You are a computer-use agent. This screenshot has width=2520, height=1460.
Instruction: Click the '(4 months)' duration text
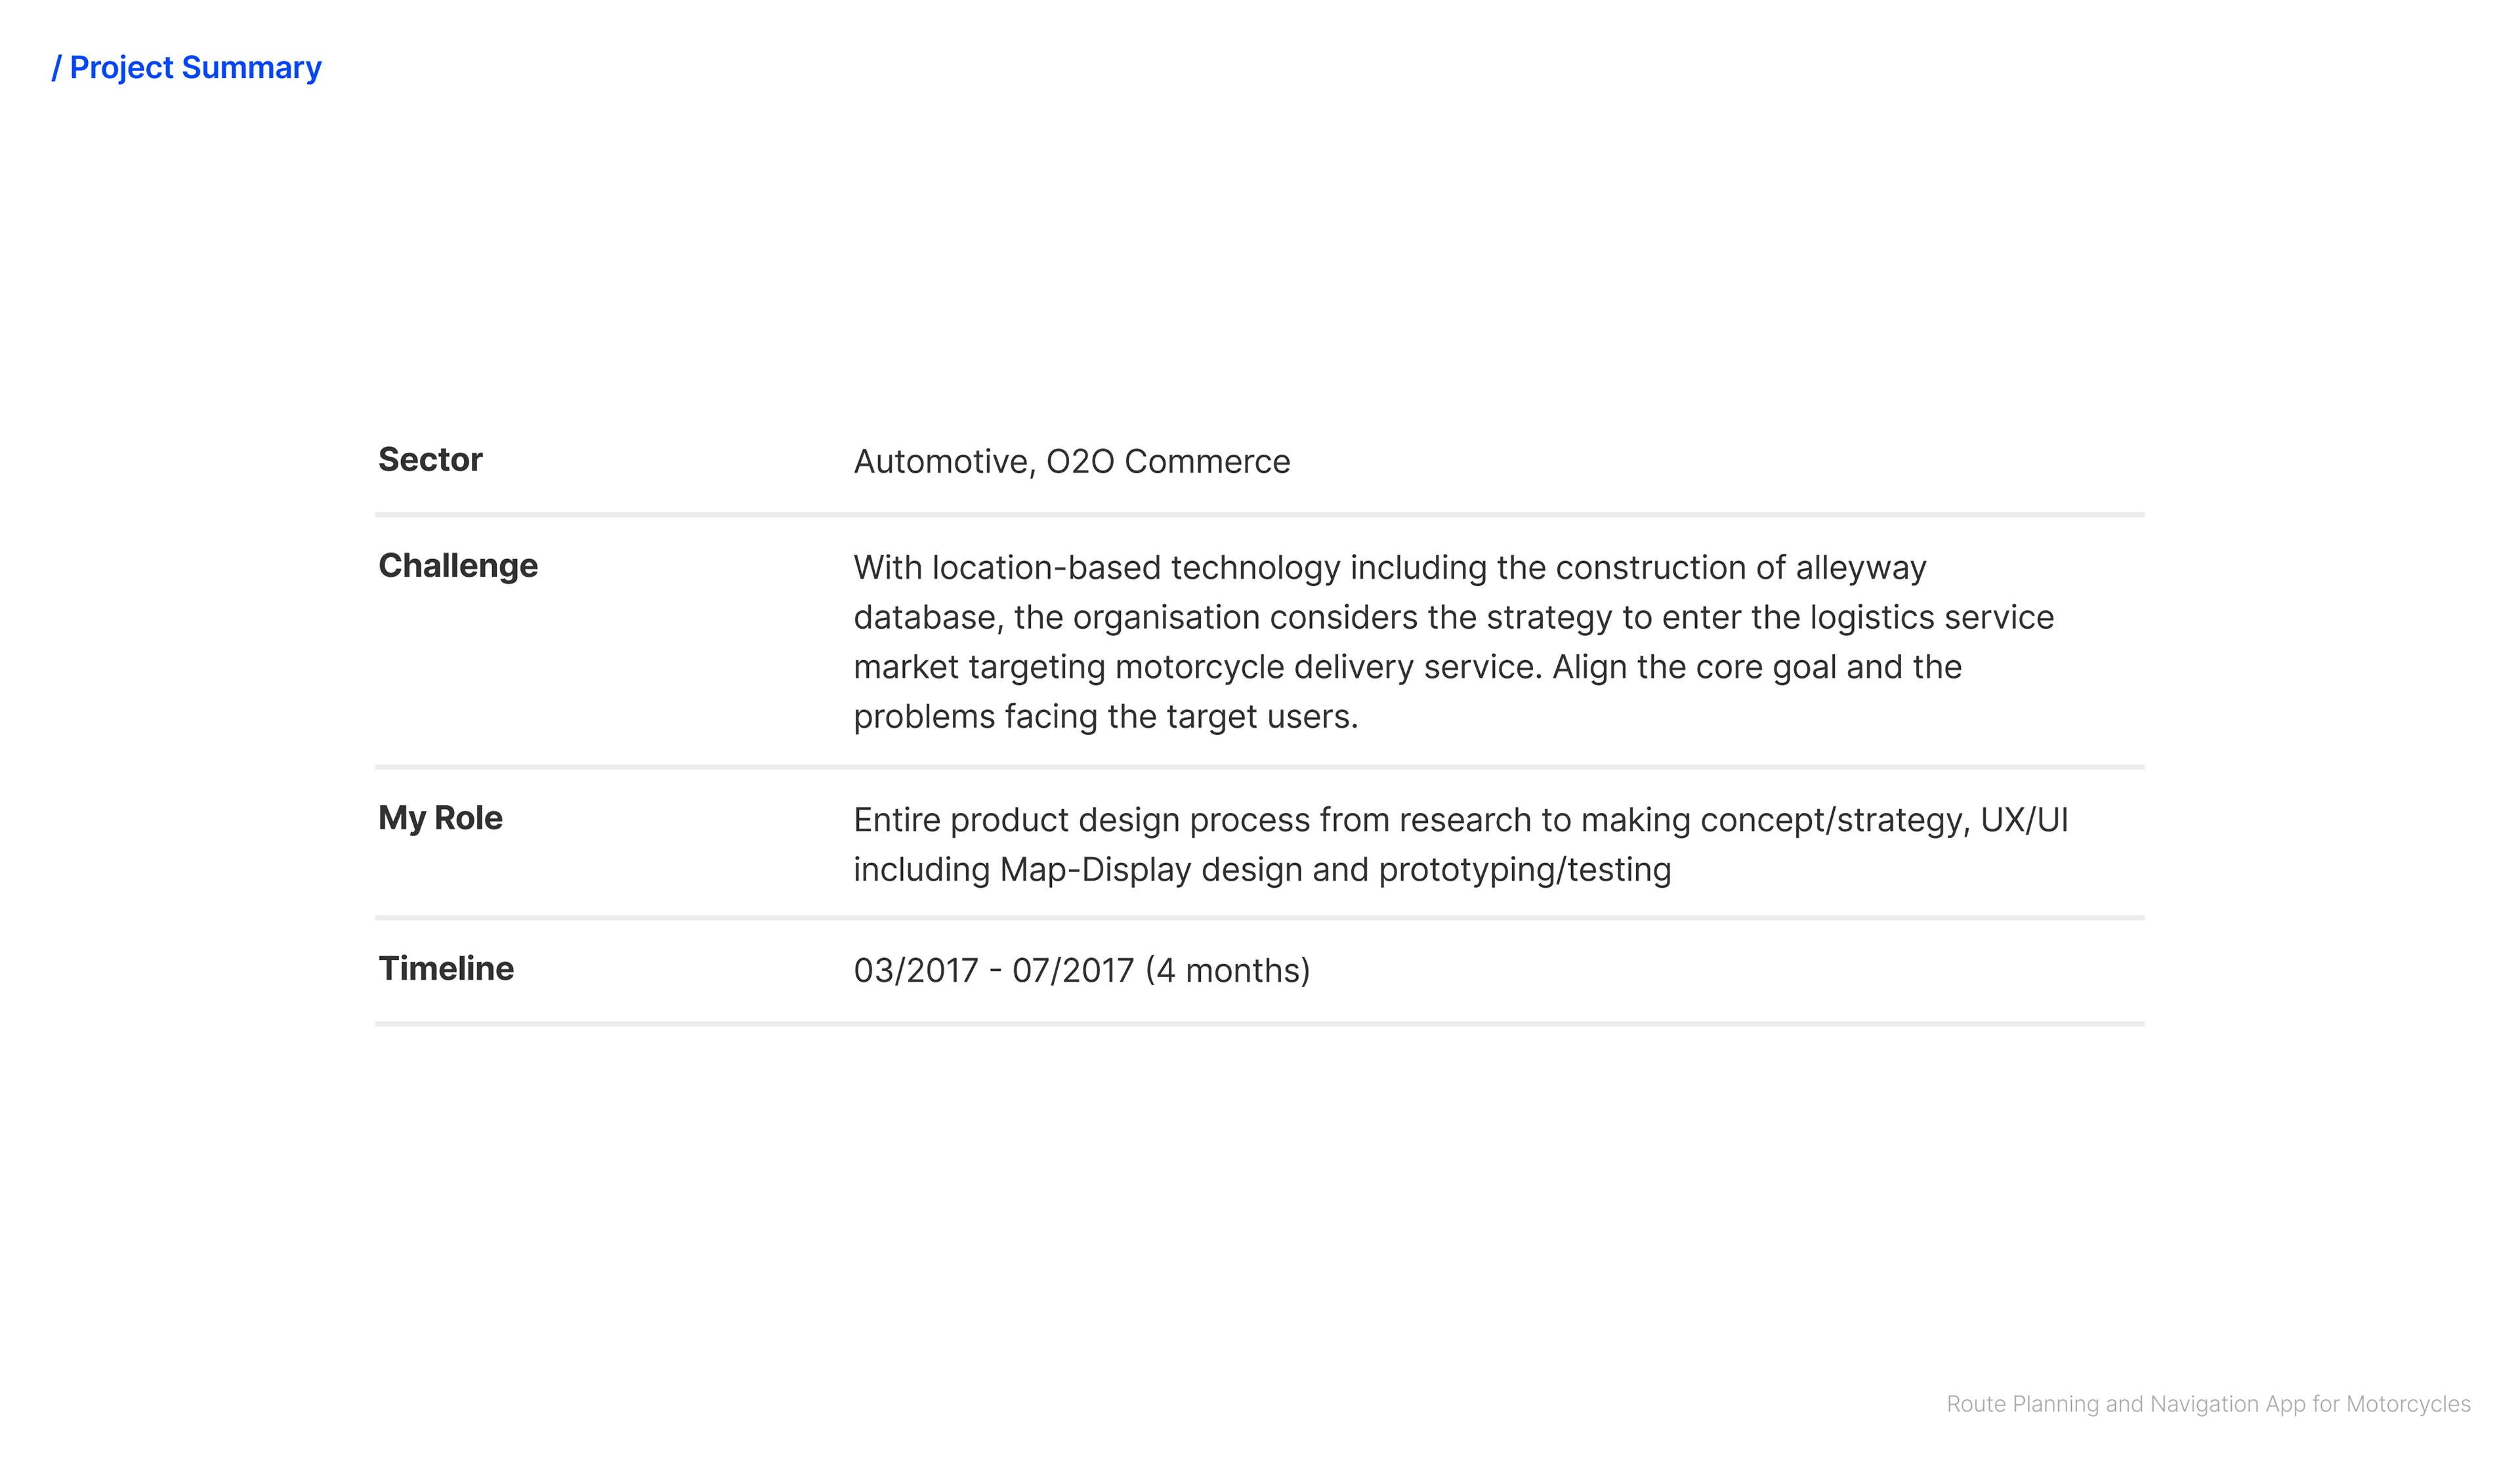pos(1228,971)
